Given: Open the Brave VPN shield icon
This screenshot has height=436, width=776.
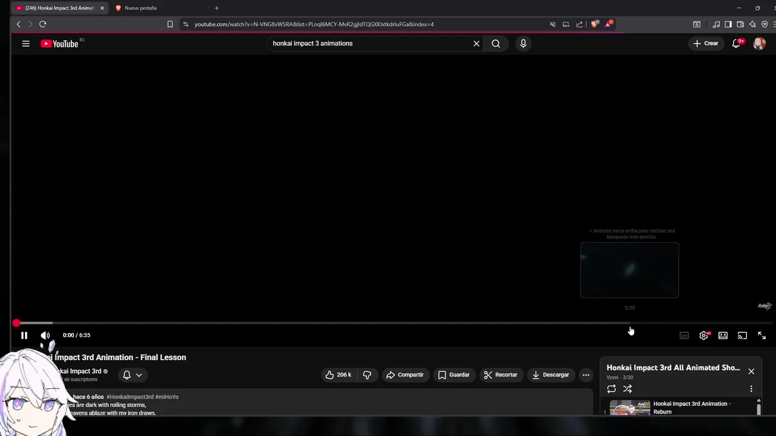Looking at the screenshot, I should click(x=764, y=24).
